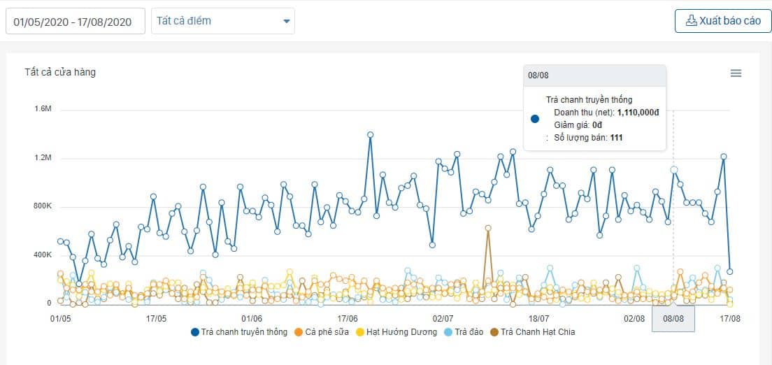
Task: Open the chart hamburger menu icon
Action: pos(736,73)
